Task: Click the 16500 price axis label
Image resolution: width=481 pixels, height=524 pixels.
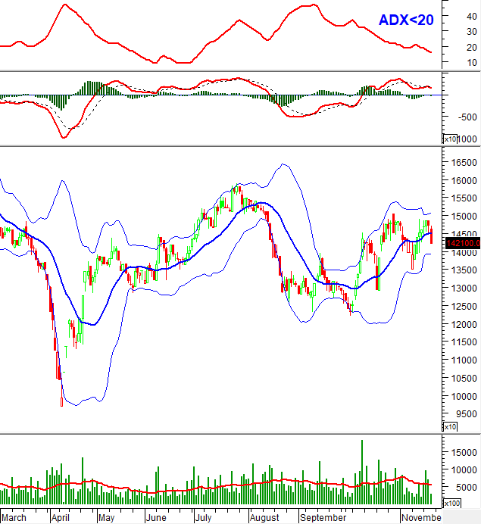Action: click(x=461, y=163)
